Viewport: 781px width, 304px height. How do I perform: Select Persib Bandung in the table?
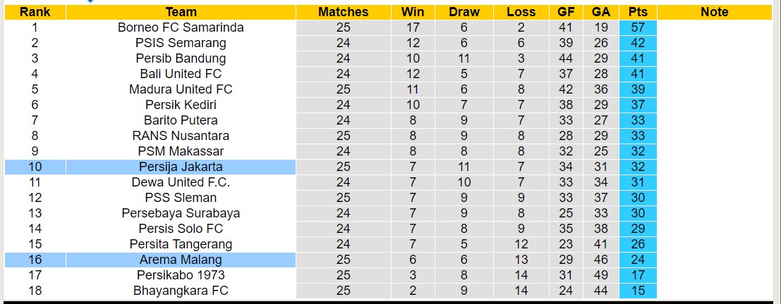click(181, 58)
